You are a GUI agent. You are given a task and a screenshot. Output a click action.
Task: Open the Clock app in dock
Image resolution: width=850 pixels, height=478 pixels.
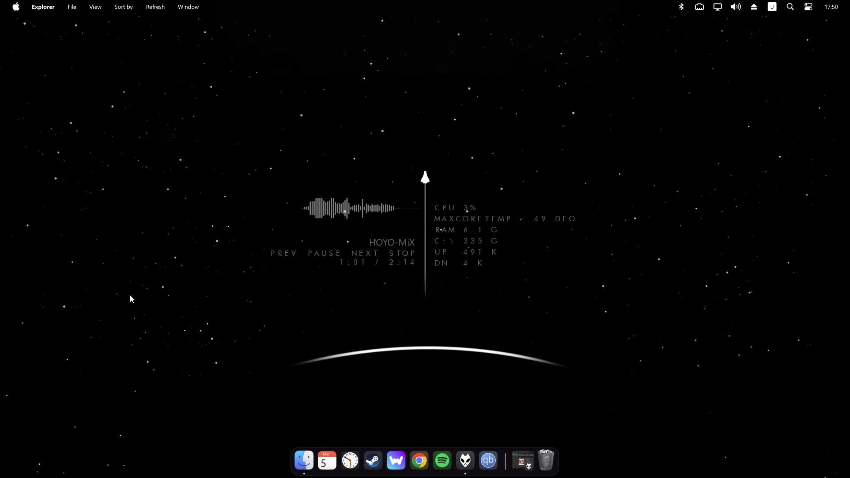click(350, 461)
